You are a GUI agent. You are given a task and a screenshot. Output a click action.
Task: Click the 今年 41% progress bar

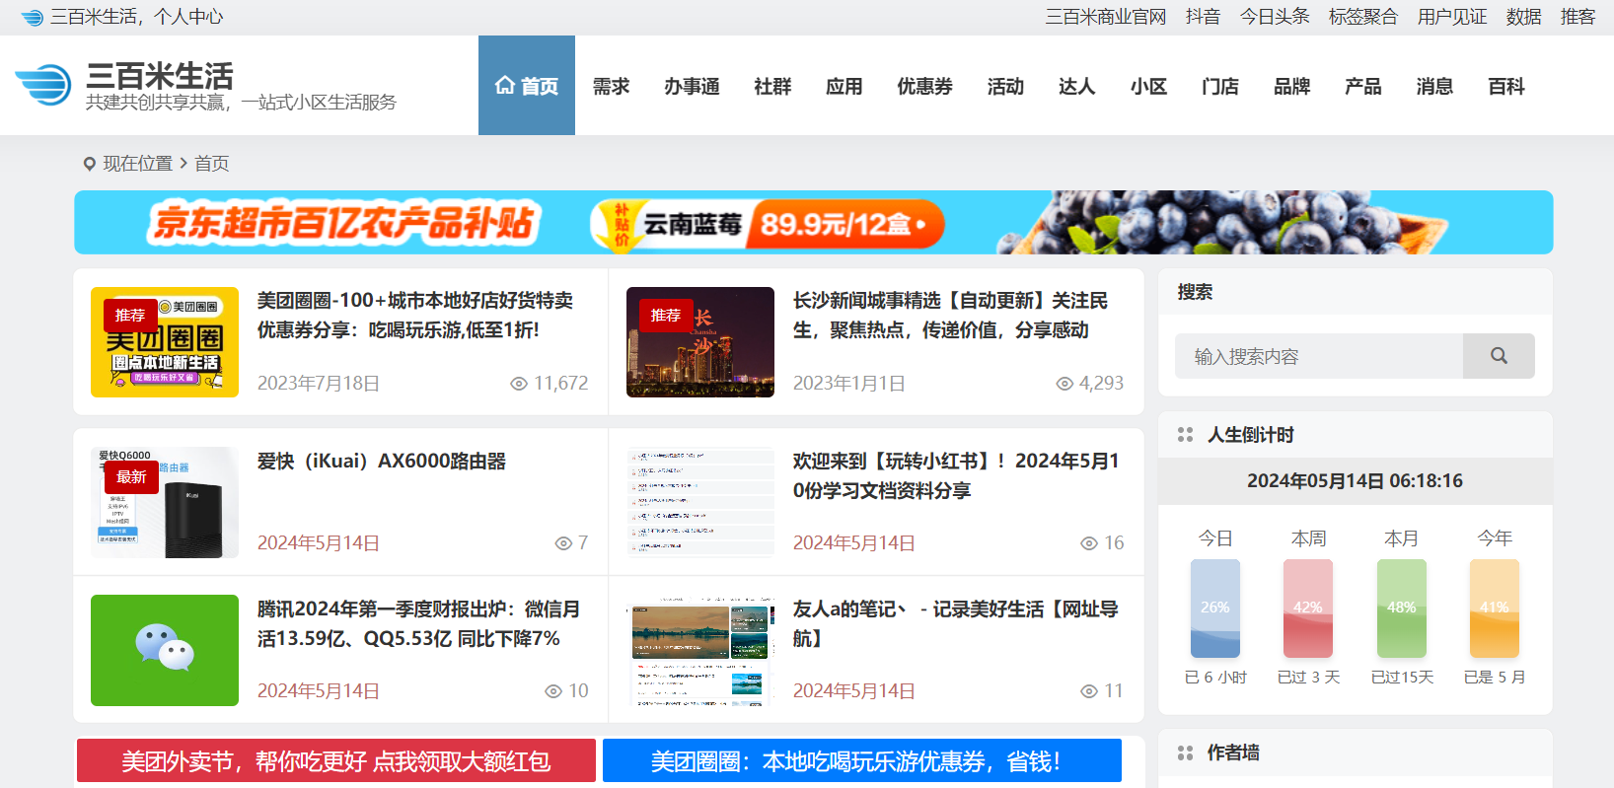click(1495, 609)
